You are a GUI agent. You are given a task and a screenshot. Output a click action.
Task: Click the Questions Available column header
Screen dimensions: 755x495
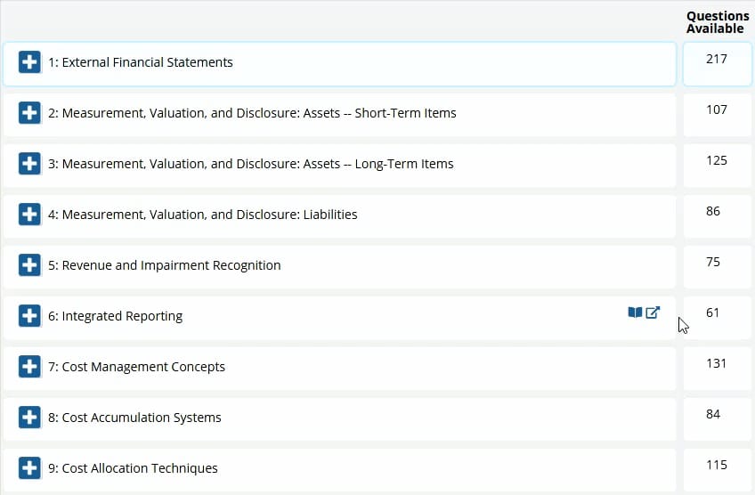point(717,22)
